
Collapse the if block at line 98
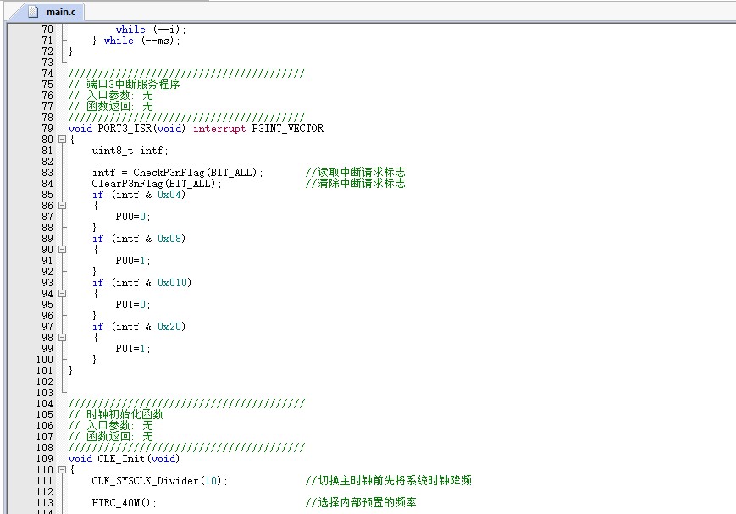(62, 338)
